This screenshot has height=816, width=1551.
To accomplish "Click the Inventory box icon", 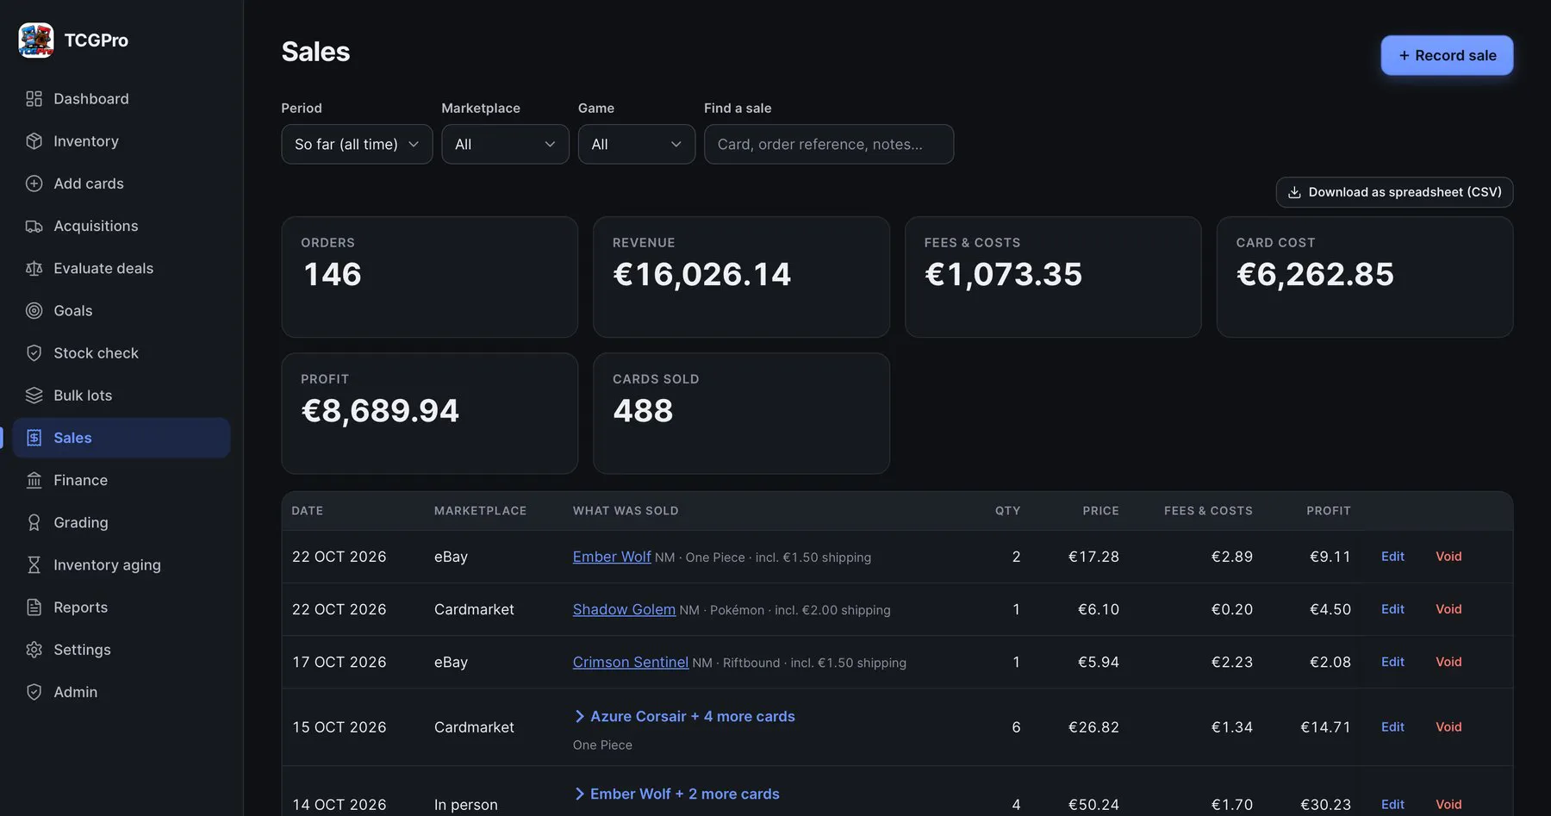I will click(x=34, y=141).
